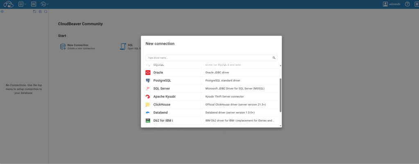Open the SQL editor toolbar icon
Screen dimensions: 419x164
[34, 4]
